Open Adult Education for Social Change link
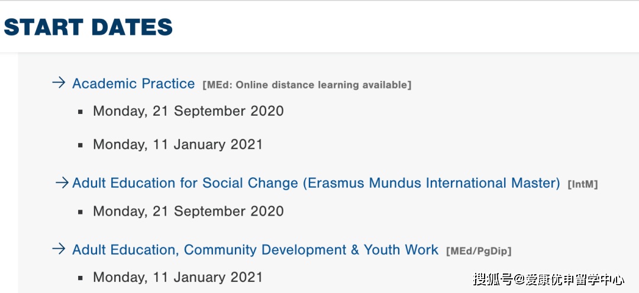Screen dimensions: 639x293 pyautogui.click(x=316, y=183)
